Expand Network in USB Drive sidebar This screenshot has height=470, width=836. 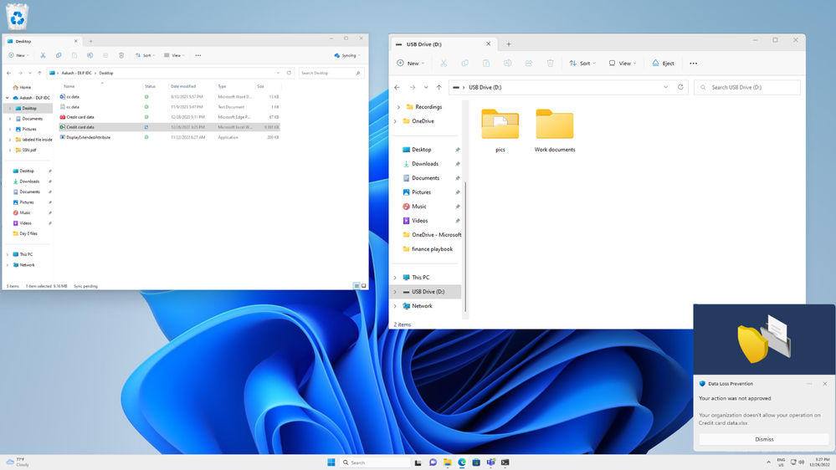pos(395,306)
